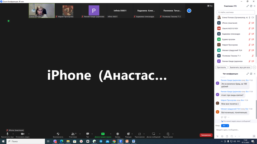257x144 pixels.
Task: Start screen sharing (Демонстрация экрана)
Action: pos(103,135)
